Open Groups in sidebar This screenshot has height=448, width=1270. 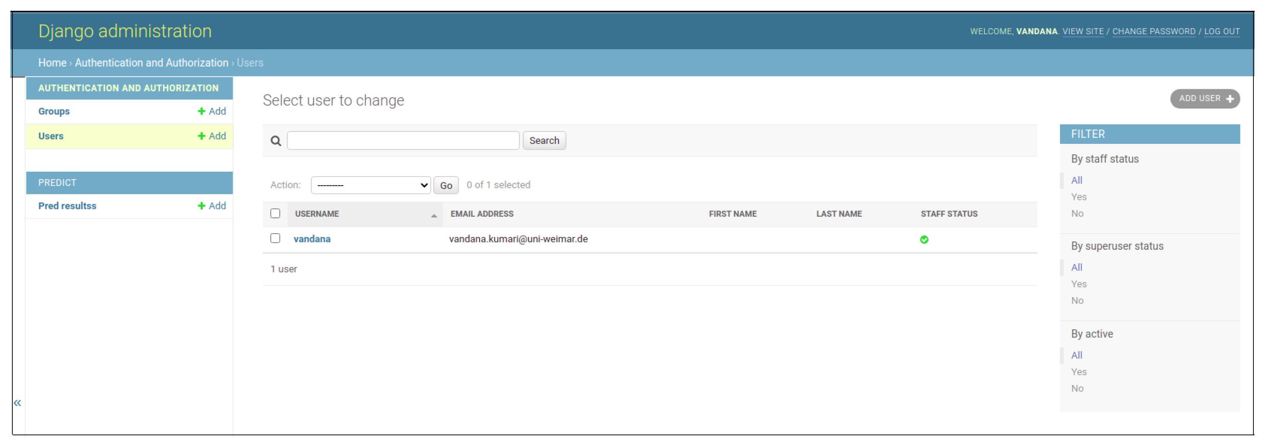(54, 111)
